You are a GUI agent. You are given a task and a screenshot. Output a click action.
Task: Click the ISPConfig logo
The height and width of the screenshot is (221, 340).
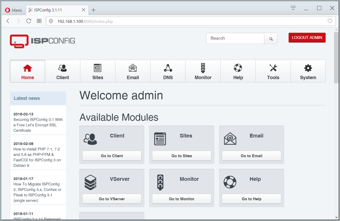click(42, 41)
